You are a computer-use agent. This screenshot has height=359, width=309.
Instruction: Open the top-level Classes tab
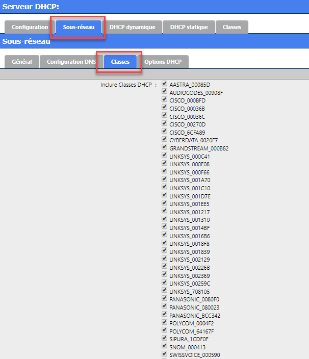point(232,27)
